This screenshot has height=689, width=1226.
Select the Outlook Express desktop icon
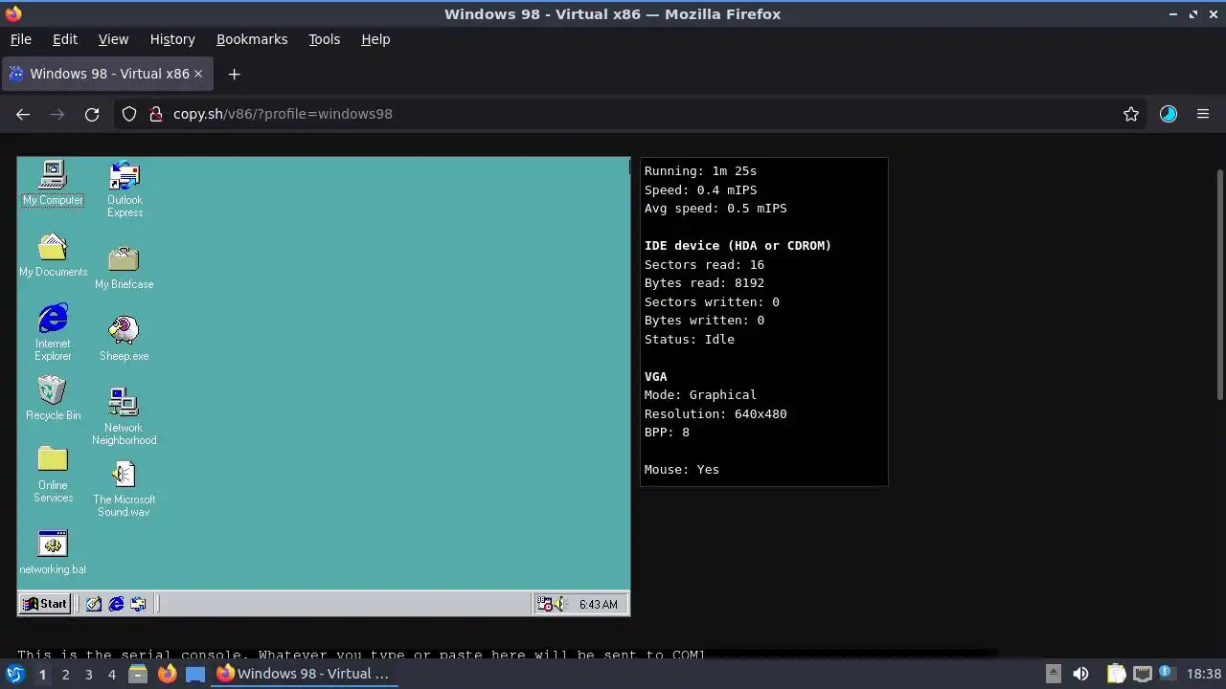coord(125,189)
